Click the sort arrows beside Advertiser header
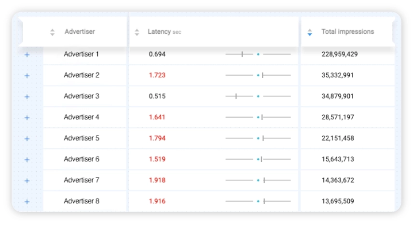 click(x=52, y=32)
